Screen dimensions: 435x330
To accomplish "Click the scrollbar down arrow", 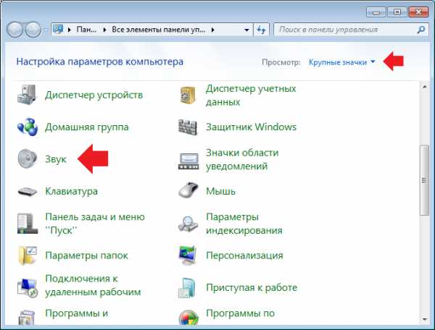I will tap(424, 319).
